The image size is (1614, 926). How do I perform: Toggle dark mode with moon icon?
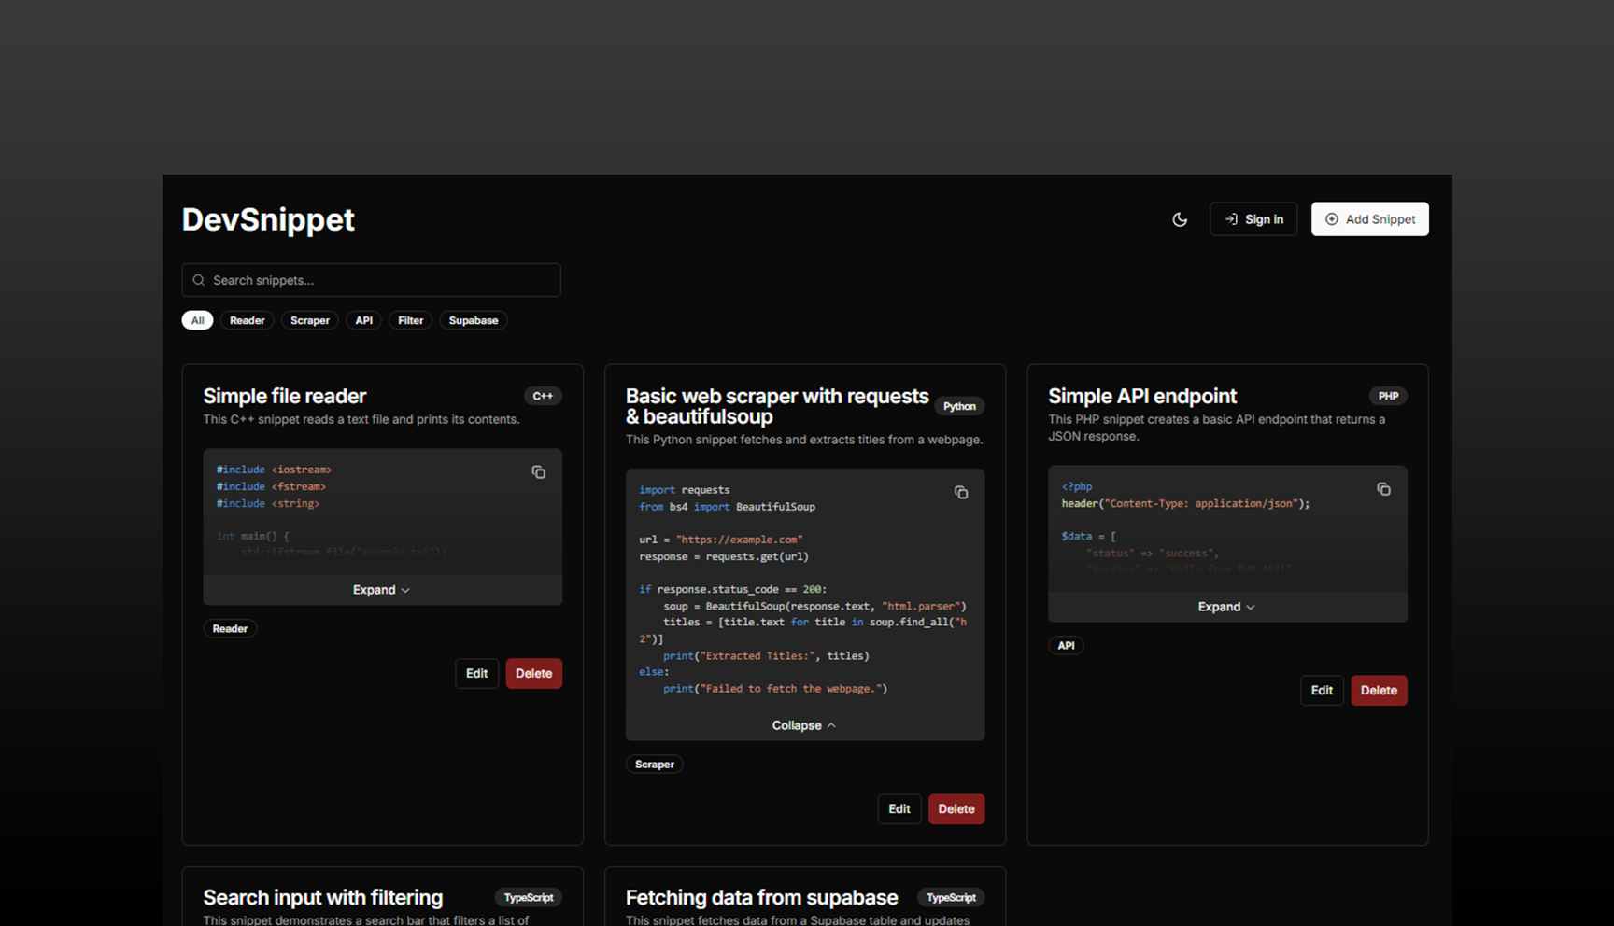[x=1180, y=219]
